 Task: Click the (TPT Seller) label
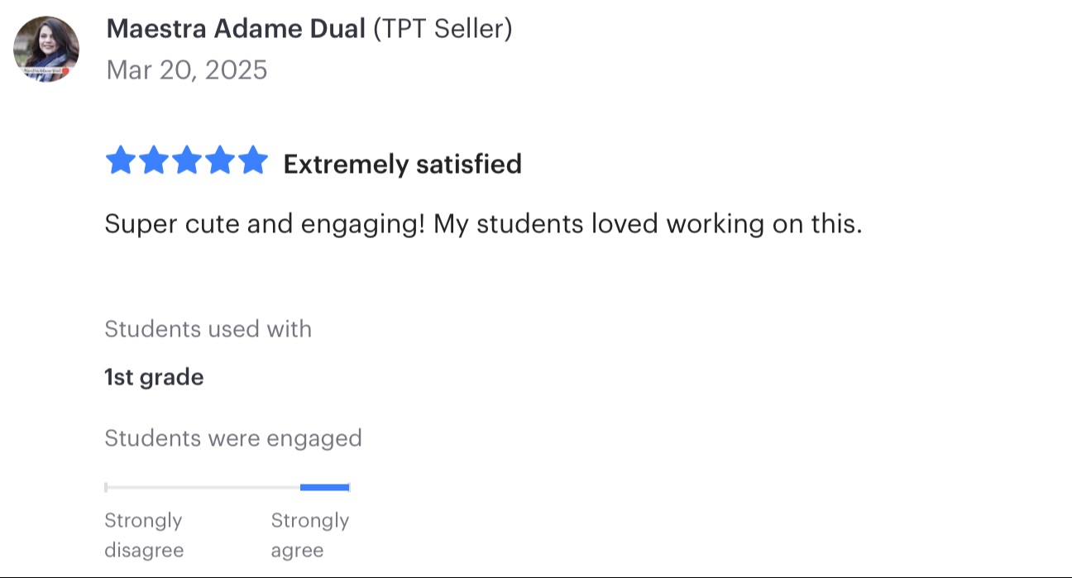pos(443,29)
